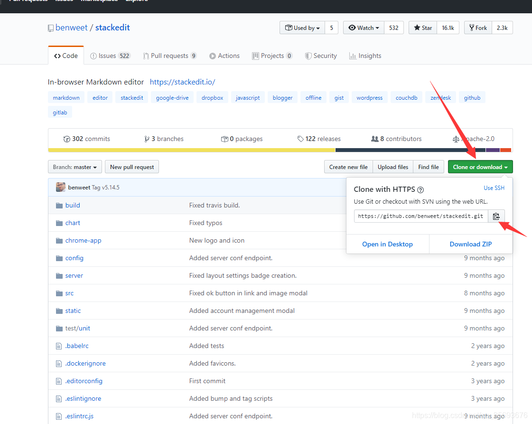Fork the stackedit repository
This screenshot has height=424, width=532.
coord(478,28)
